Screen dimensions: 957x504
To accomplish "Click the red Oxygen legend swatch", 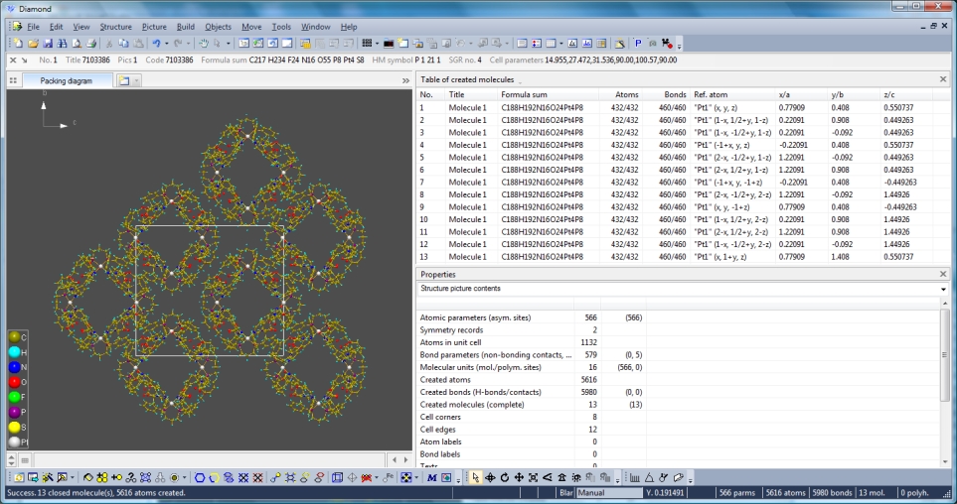I will (14, 382).
